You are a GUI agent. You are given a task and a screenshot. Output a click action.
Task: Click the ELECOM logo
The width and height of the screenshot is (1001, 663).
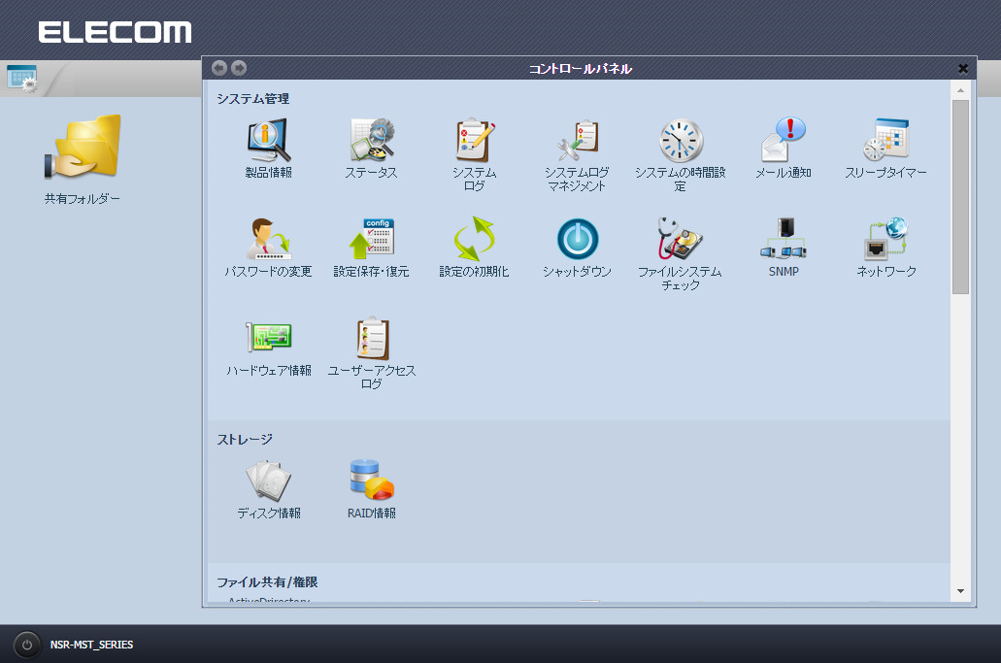pos(115,32)
